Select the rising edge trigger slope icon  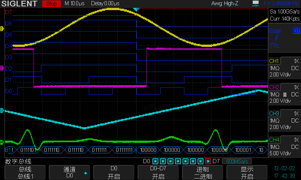[277, 38]
